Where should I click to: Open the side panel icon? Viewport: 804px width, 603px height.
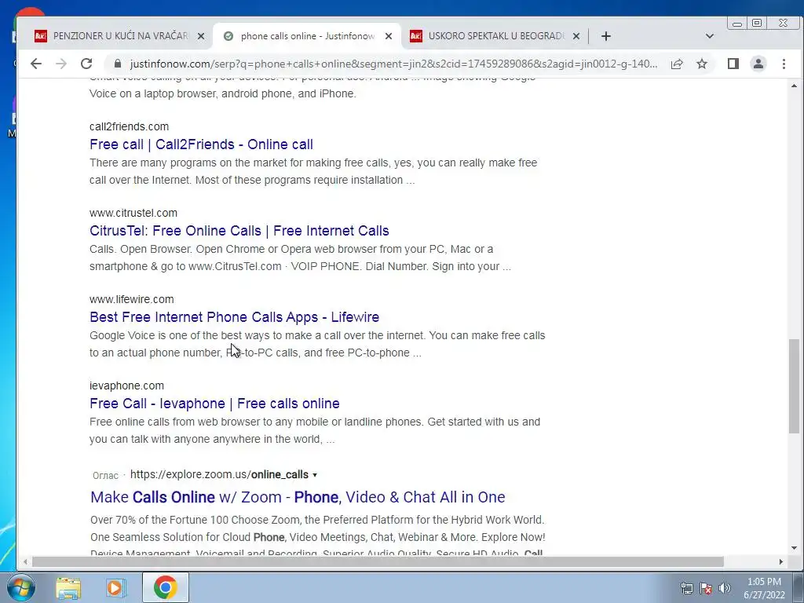(733, 64)
